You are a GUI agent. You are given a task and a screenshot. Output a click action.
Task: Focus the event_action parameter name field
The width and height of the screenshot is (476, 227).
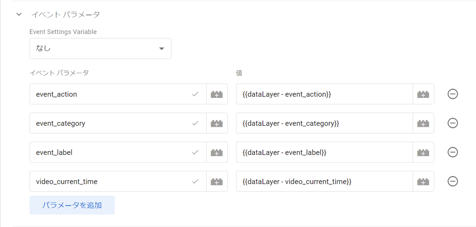coord(118,94)
